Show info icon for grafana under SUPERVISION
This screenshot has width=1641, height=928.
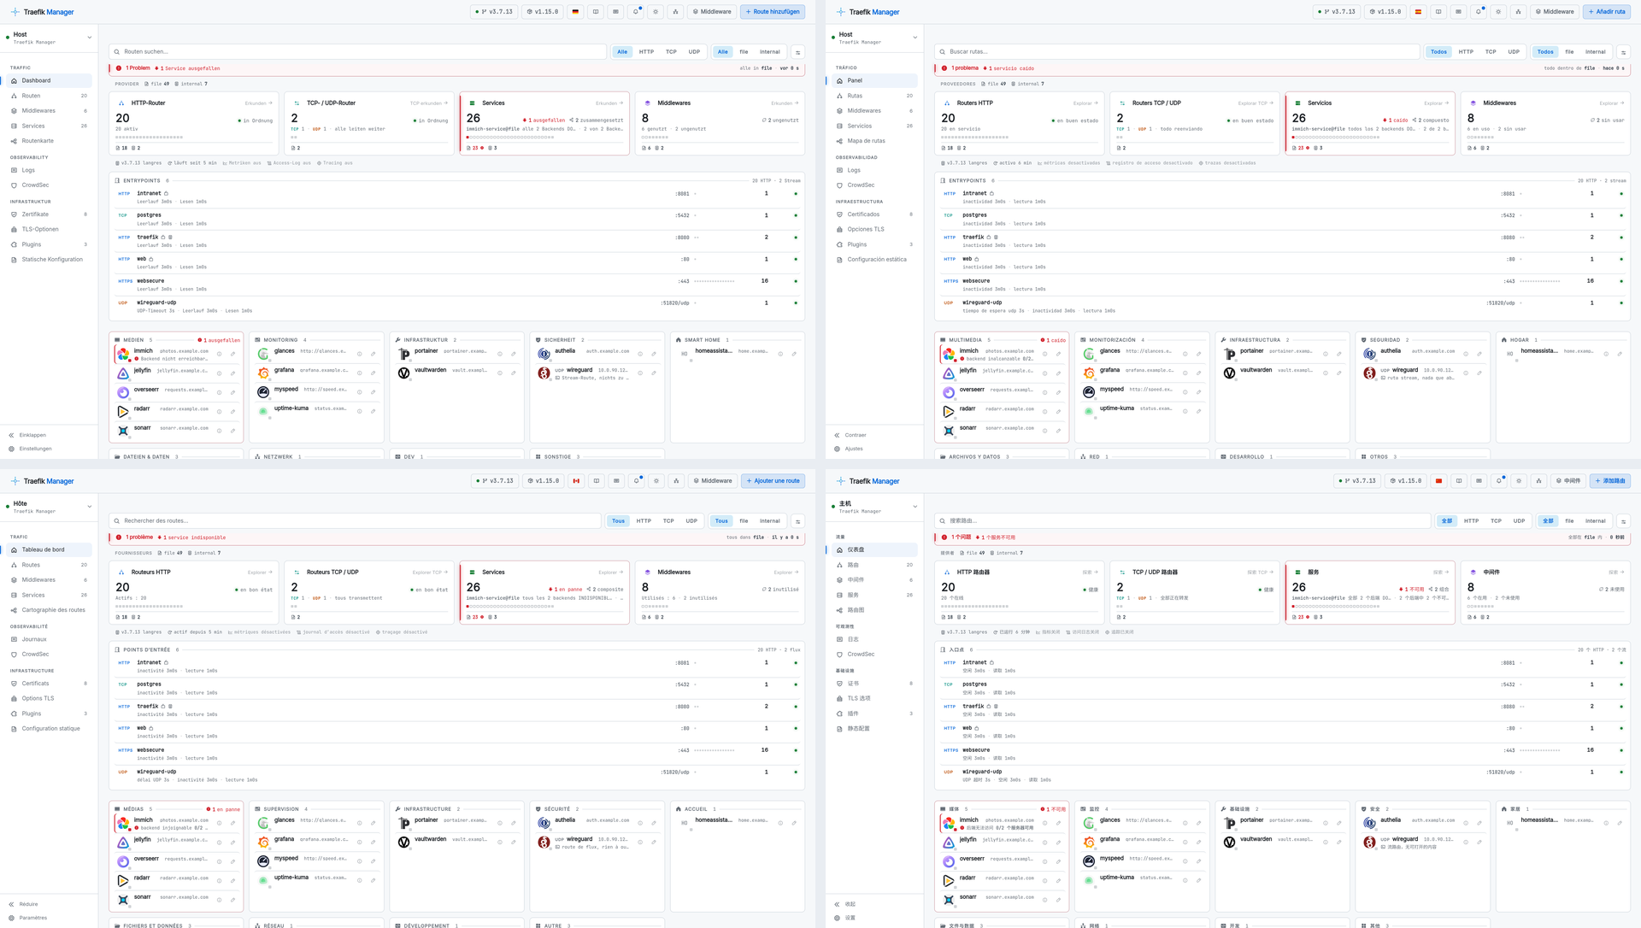pos(360,843)
